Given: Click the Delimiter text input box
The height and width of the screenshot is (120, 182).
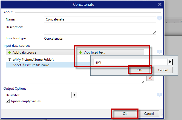Looking at the screenshot, I should (x=57, y=95).
